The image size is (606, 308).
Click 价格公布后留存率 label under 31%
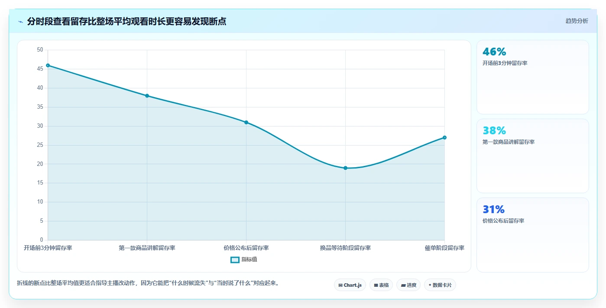503,221
